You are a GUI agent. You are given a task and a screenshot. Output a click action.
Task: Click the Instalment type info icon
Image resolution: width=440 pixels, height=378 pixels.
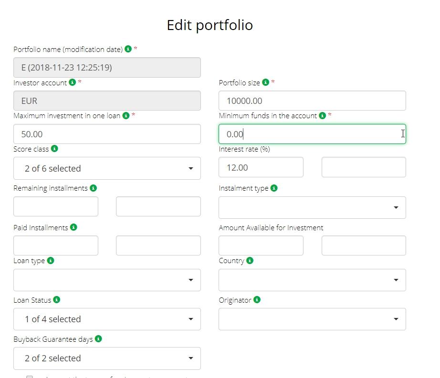click(x=274, y=188)
